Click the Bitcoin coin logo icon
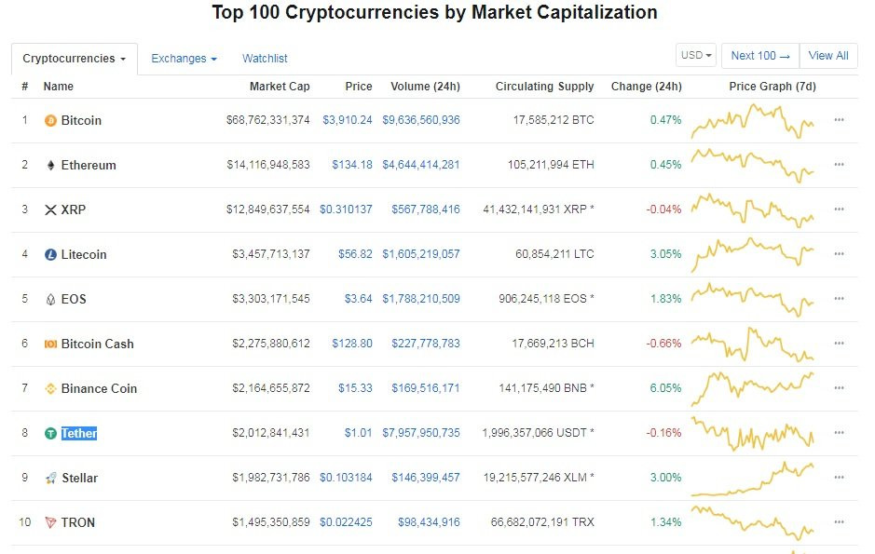The height and width of the screenshot is (554, 875). [50, 121]
